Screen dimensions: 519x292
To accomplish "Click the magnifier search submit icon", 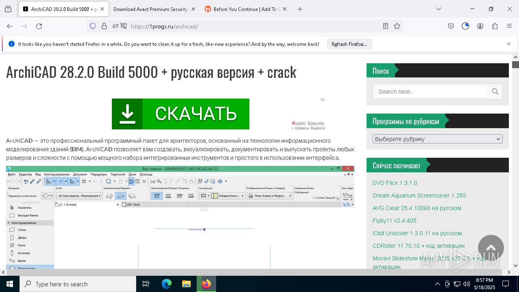I will [x=495, y=92].
